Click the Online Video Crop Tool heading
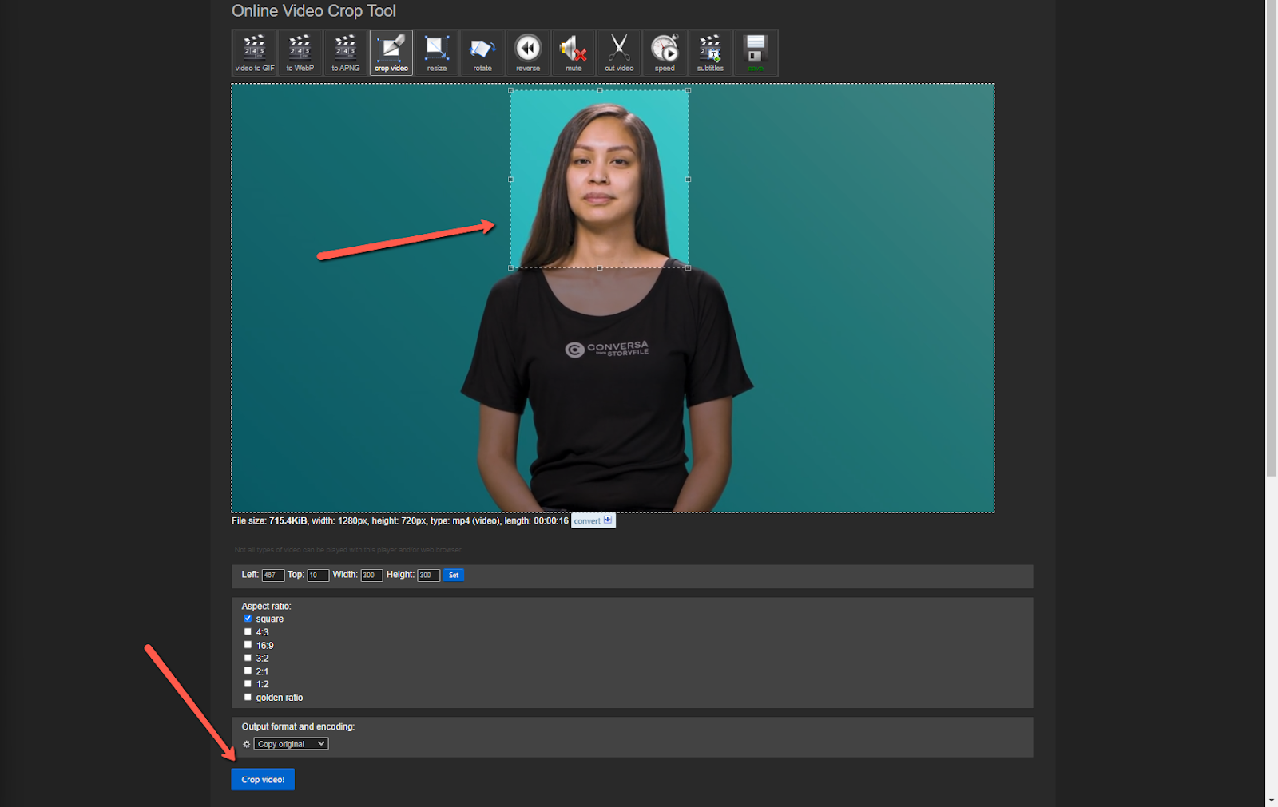This screenshot has width=1278, height=807. tap(314, 11)
